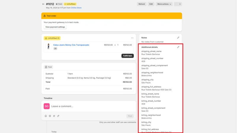Click the Post comment button

130,116
